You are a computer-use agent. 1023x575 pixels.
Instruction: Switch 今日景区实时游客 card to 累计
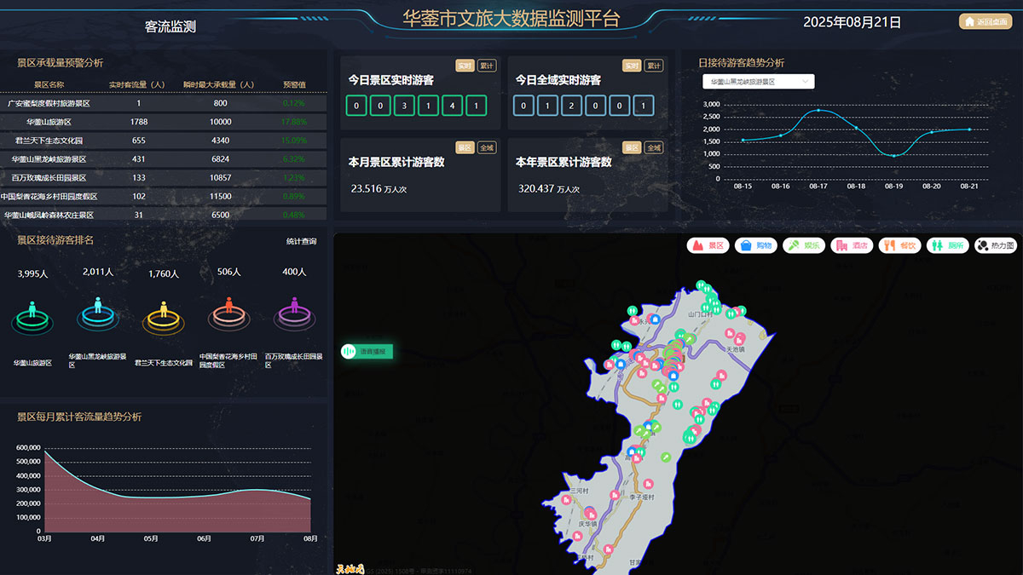pos(487,66)
